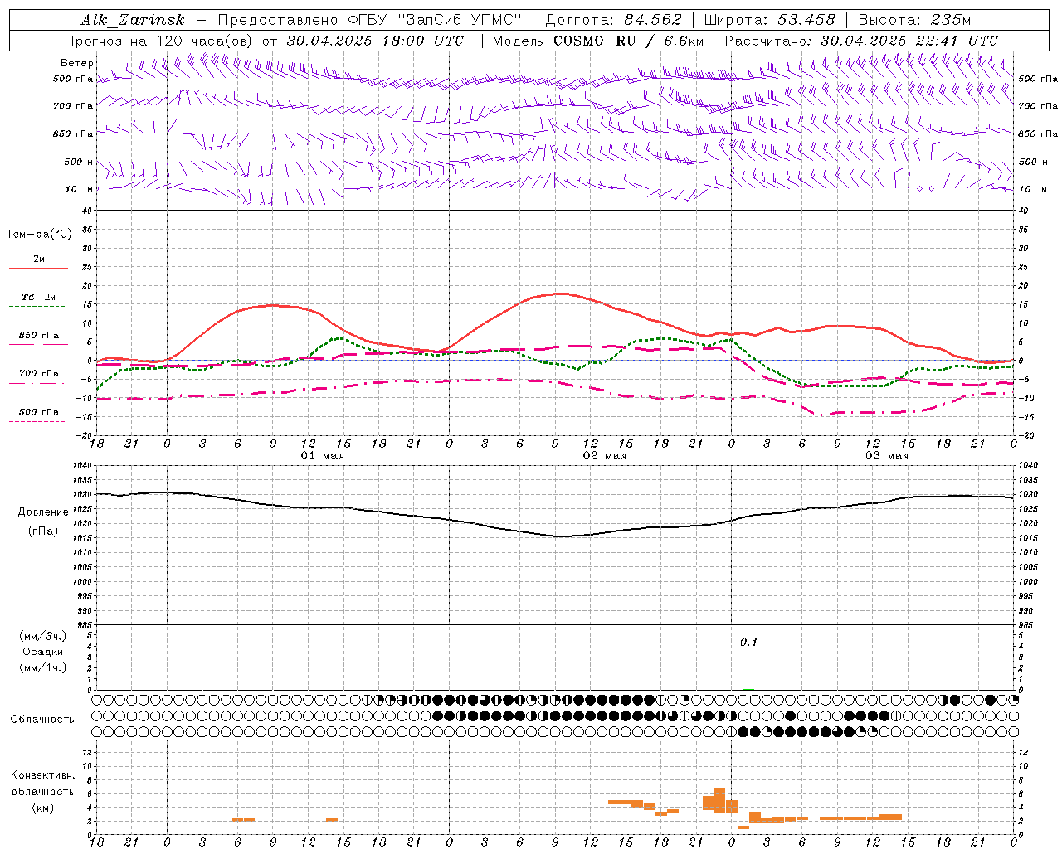Click the black pressure curve

point(555,536)
